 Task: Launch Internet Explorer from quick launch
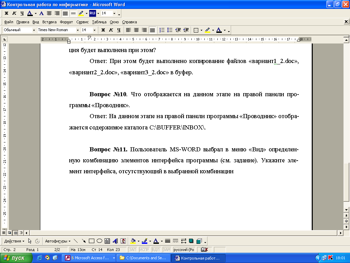(x=39, y=258)
